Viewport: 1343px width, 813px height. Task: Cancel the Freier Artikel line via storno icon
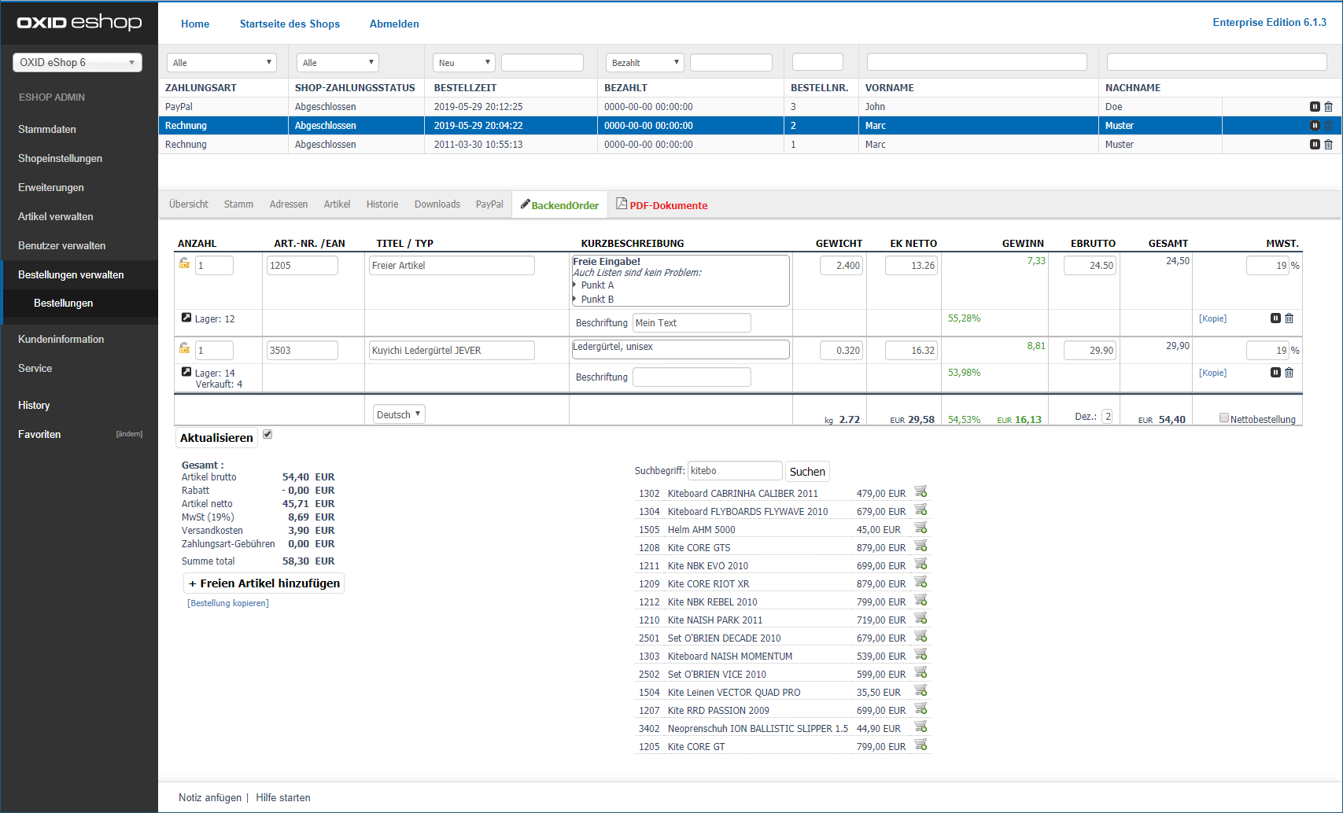[x=1275, y=318]
